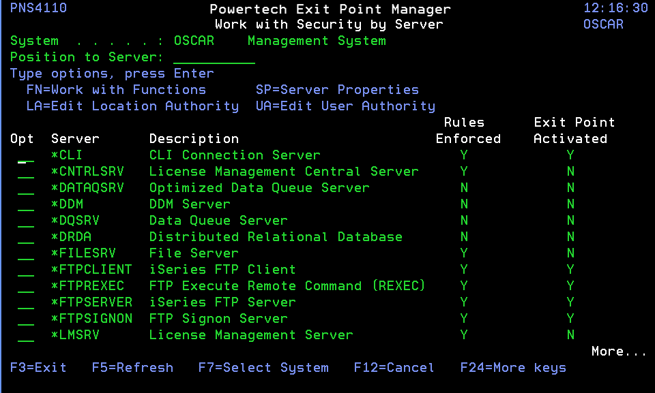Image resolution: width=655 pixels, height=393 pixels.
Task: Focus the Opt field for *FTPSIGNON
Action: coord(26,318)
